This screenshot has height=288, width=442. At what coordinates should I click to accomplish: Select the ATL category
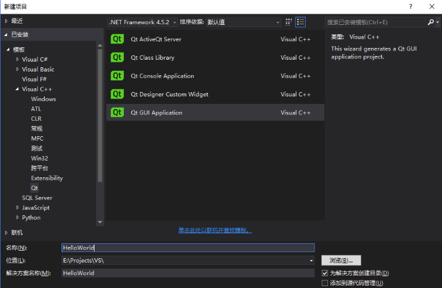pos(36,109)
